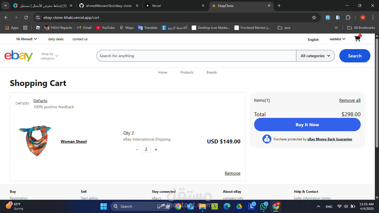Open the Windows taskbar Search box
The height and width of the screenshot is (213, 379).
pos(141,206)
